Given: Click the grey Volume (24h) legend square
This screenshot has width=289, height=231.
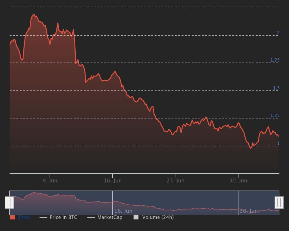Looking at the screenshot, I should pos(136,217).
